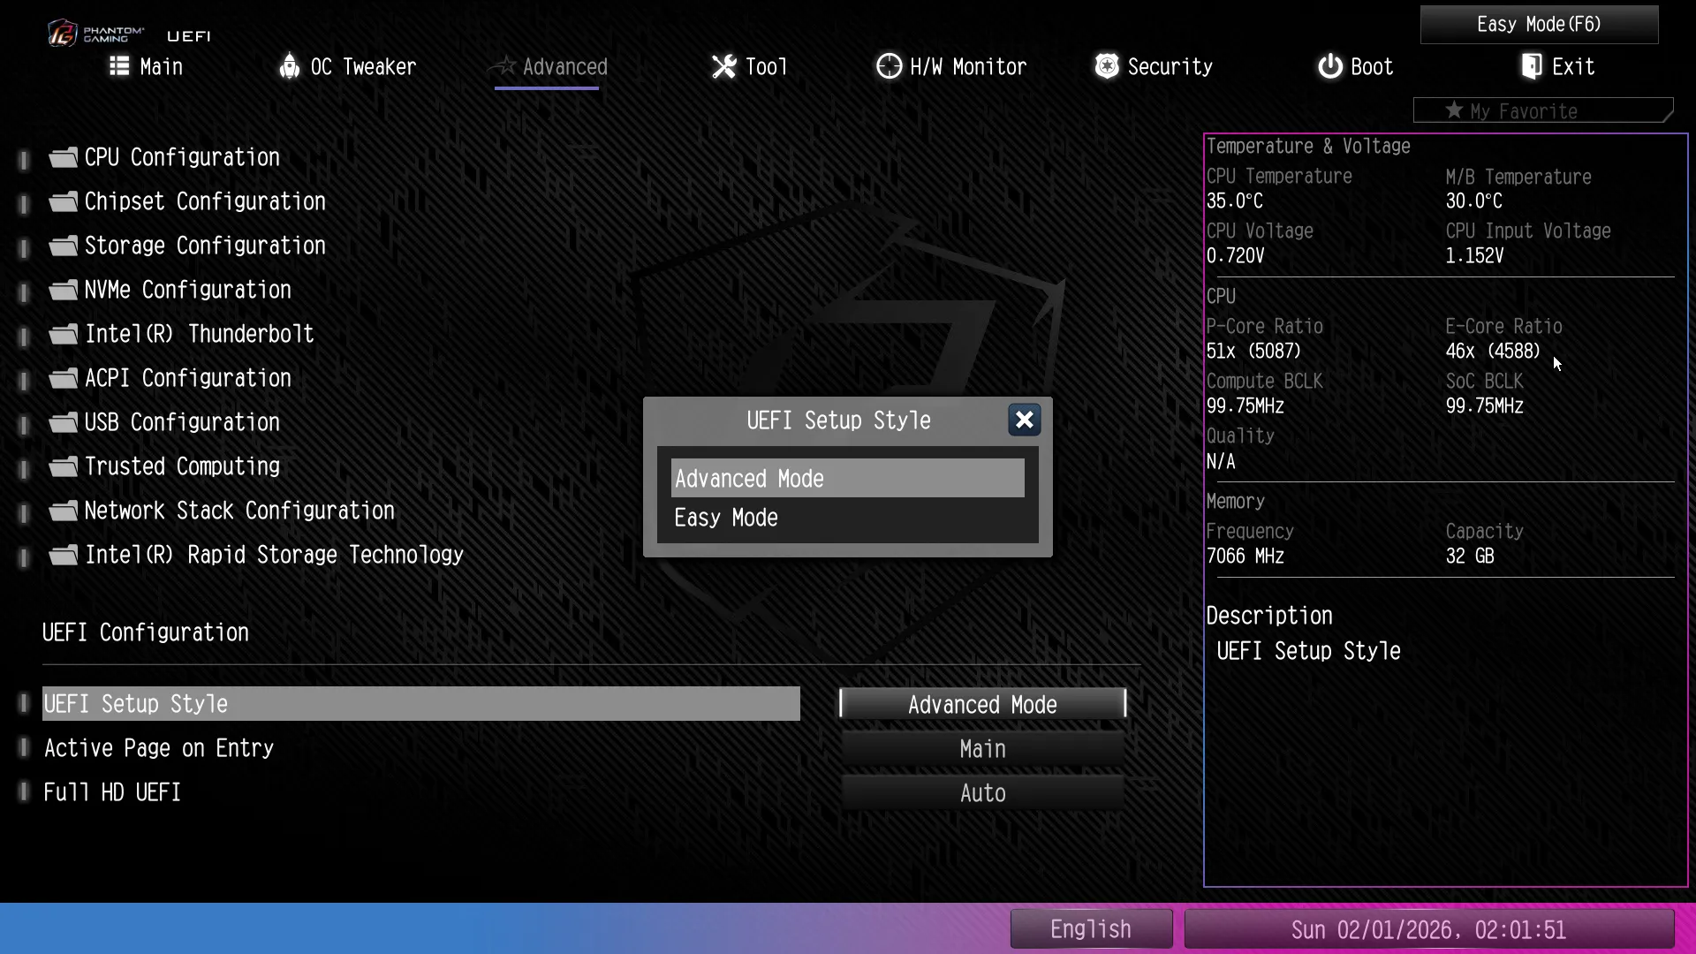Click the wrench icon for the Tool menu

(x=723, y=66)
